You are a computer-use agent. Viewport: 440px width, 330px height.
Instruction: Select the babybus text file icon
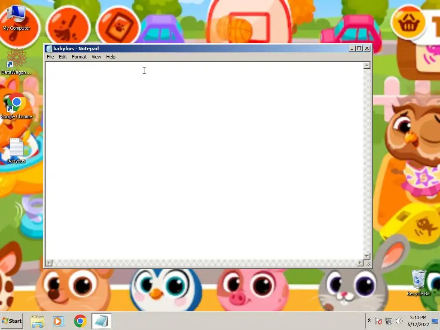pyautogui.click(x=16, y=151)
